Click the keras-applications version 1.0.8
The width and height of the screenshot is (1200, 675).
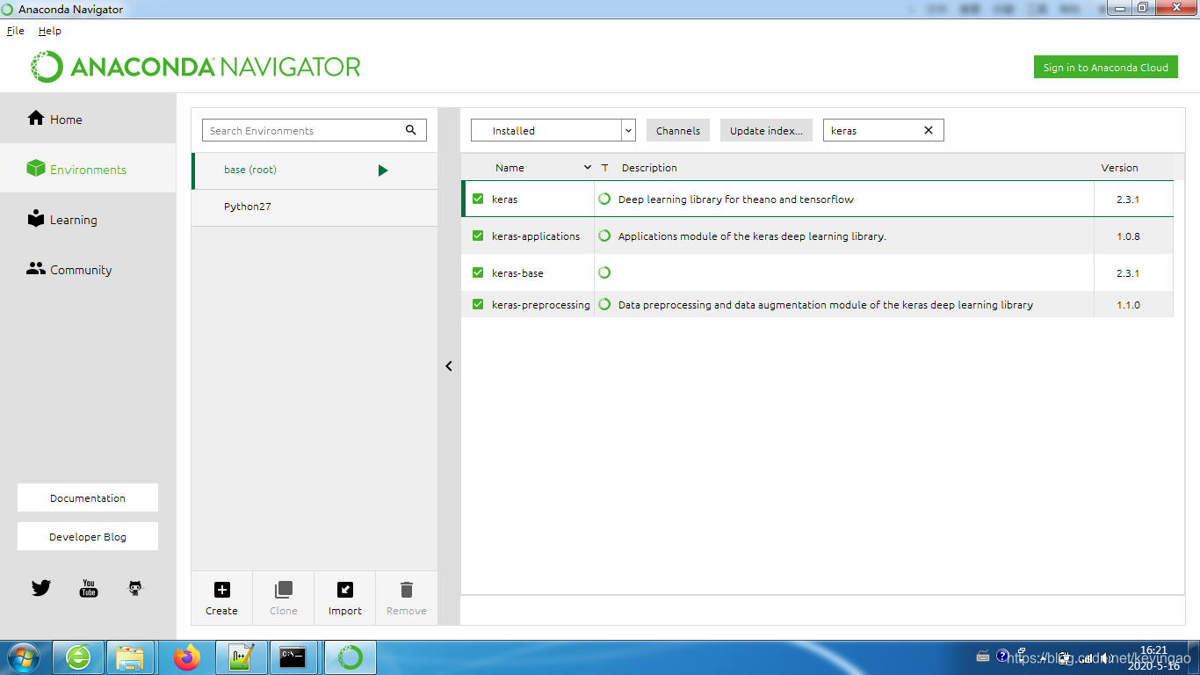[x=1128, y=236]
